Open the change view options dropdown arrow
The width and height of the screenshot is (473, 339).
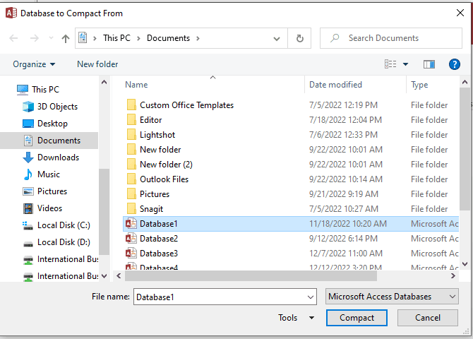[406, 64]
